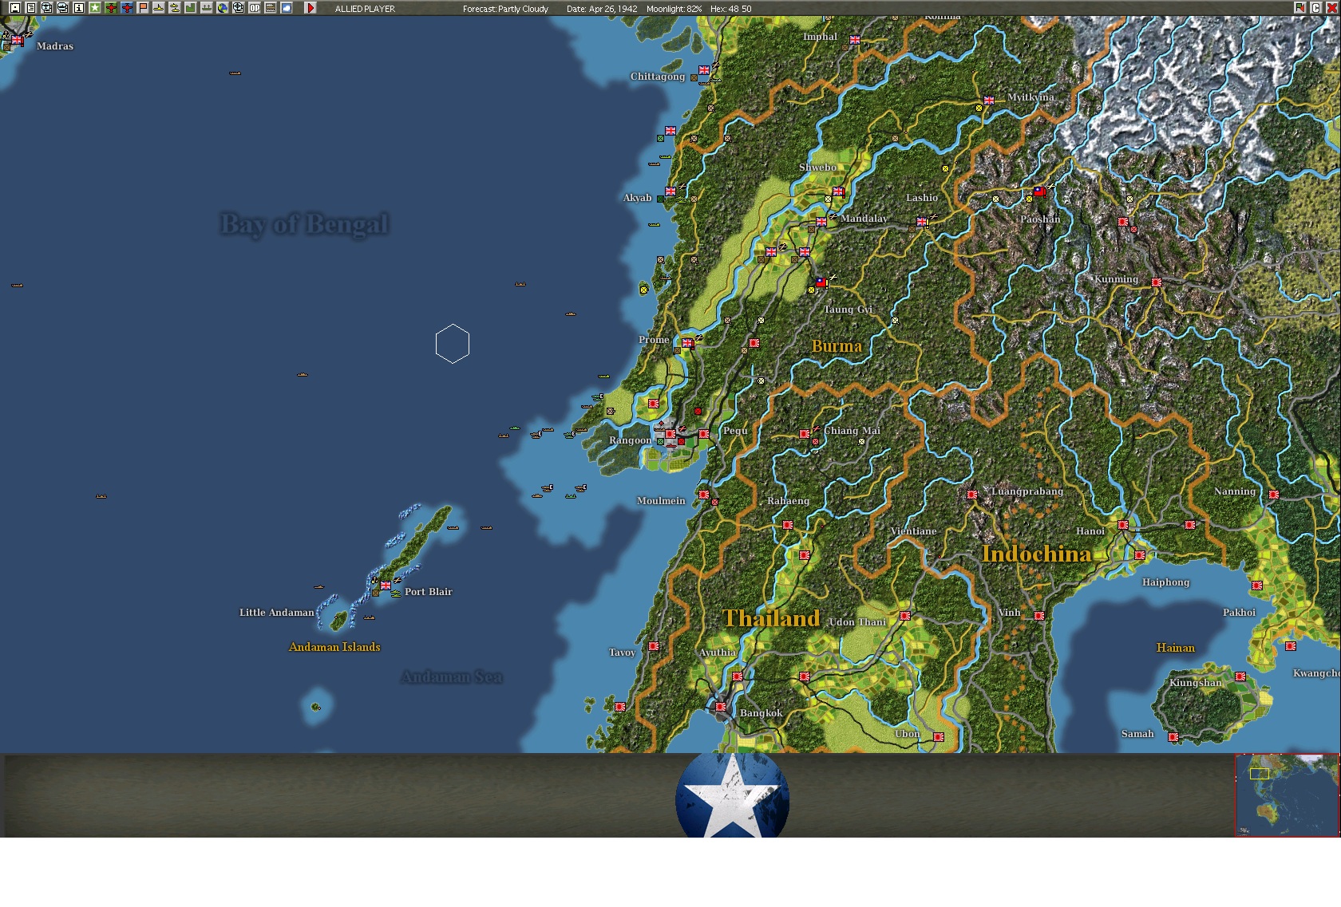
Task: Click the 'Hanoi' city label
Action: 1090,531
